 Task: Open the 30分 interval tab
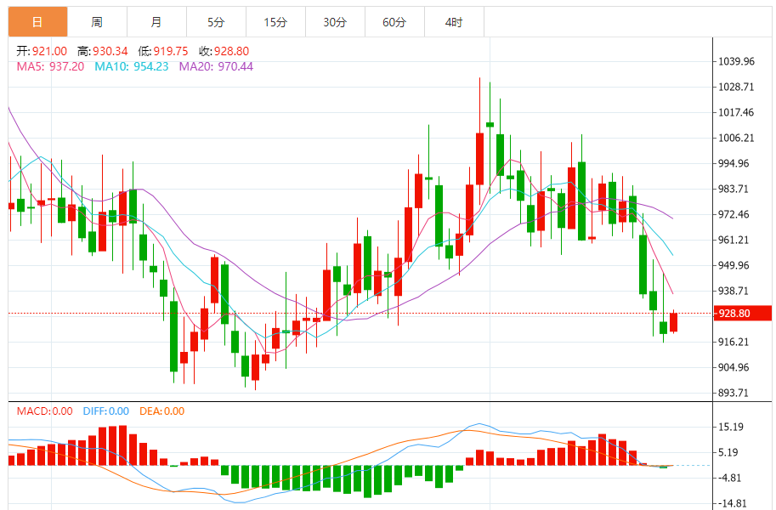335,22
